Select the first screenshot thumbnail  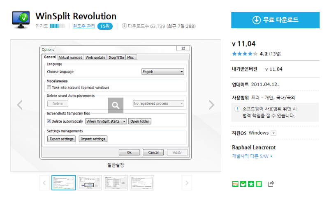click(x=64, y=183)
